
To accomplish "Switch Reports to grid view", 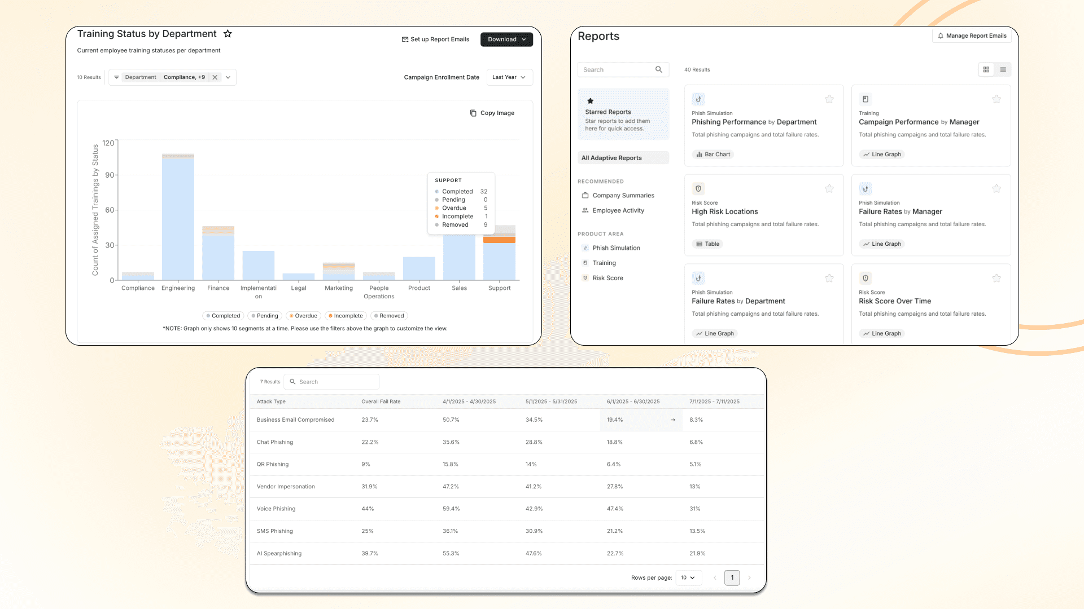I will pos(986,69).
